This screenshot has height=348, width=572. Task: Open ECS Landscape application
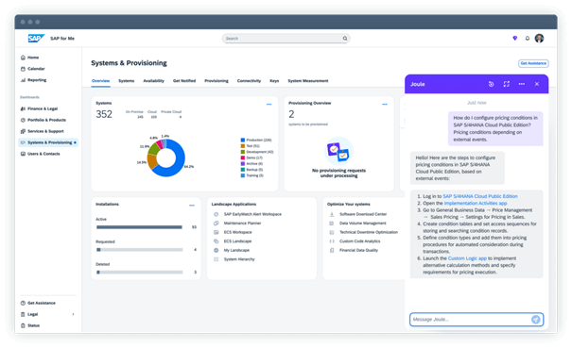point(237,241)
